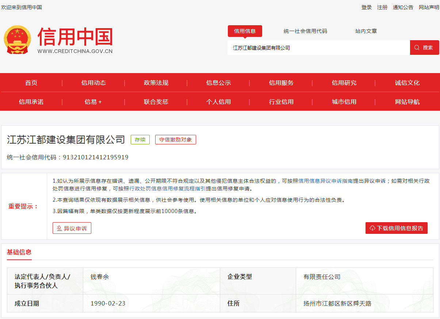Navigate to 联合奖惩 section

[156, 102]
